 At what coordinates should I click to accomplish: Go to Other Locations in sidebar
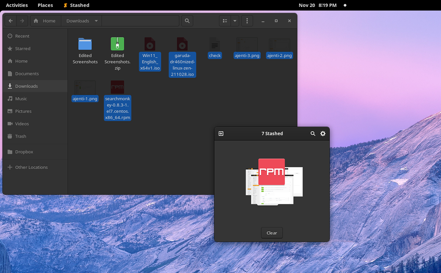[31, 167]
